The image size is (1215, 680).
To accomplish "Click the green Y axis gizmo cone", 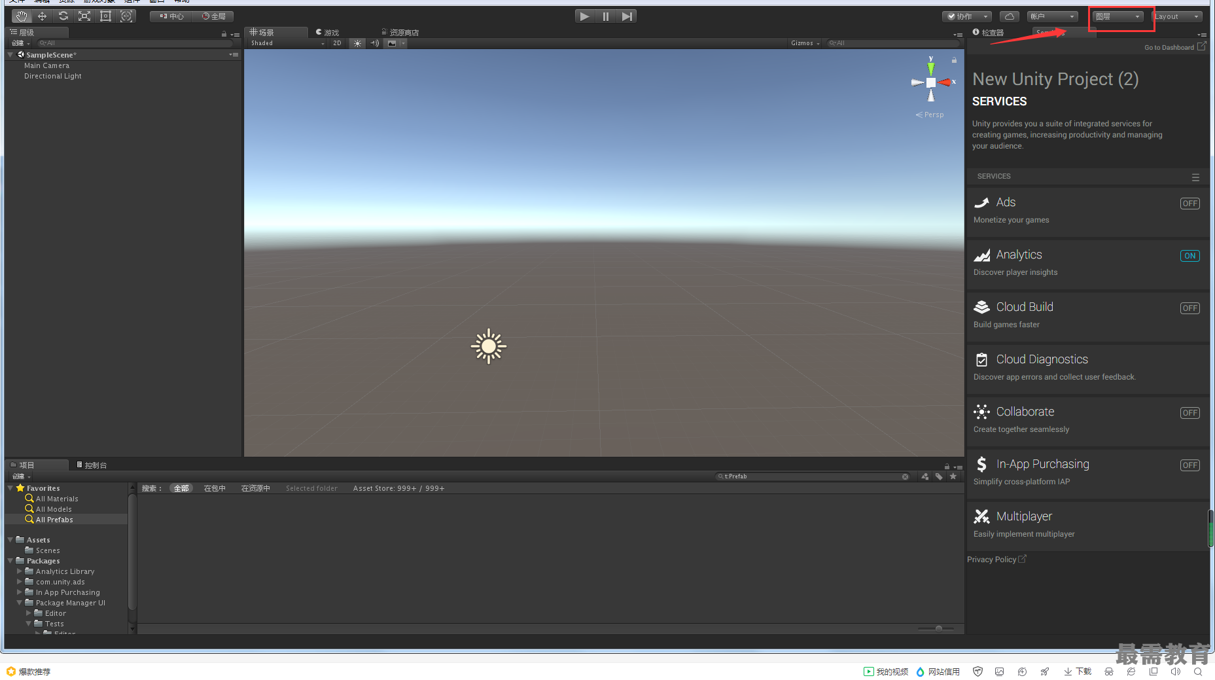I will click(931, 68).
